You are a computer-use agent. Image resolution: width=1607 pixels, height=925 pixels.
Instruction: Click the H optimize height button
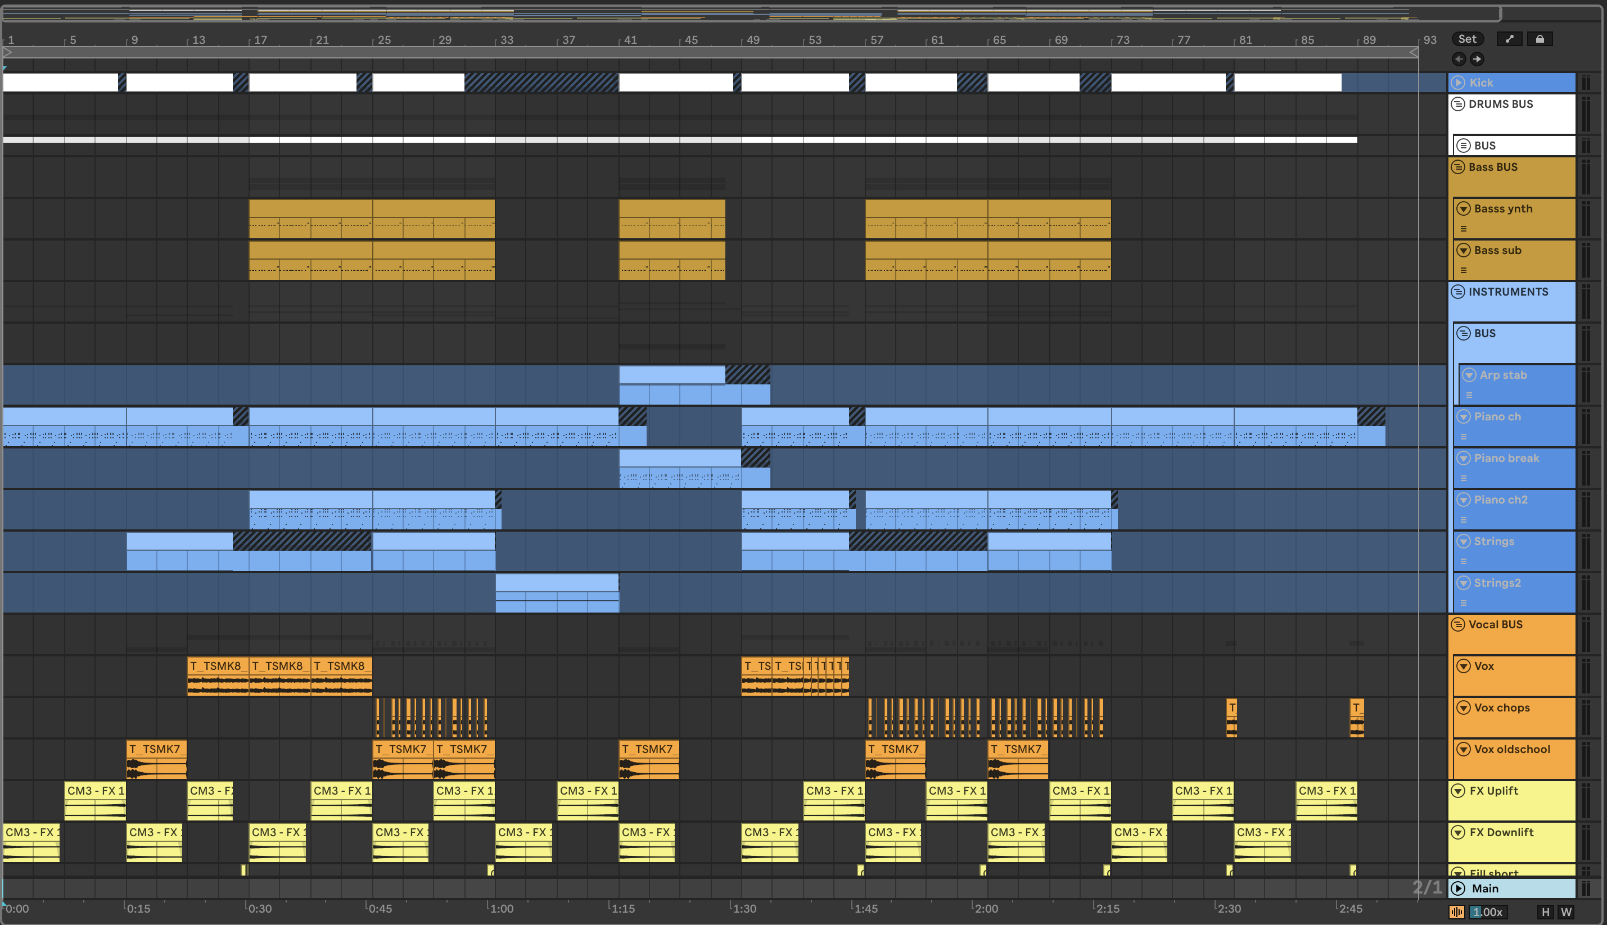pos(1545,912)
